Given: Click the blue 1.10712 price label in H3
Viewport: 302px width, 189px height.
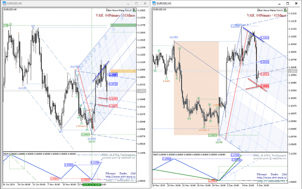Looking at the screenshot, I should (265, 62).
